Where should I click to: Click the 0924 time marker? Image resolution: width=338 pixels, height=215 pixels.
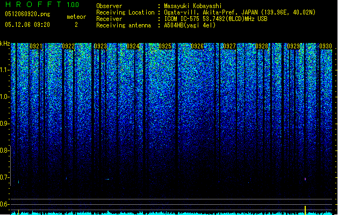pos(133,46)
